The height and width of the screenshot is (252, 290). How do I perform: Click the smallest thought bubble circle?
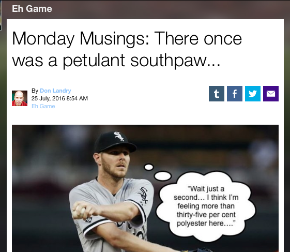click(149, 167)
